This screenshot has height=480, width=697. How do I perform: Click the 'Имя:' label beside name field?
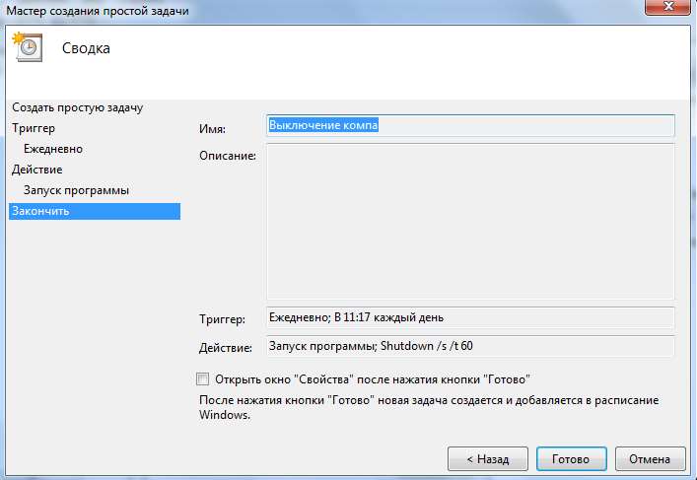click(x=212, y=129)
